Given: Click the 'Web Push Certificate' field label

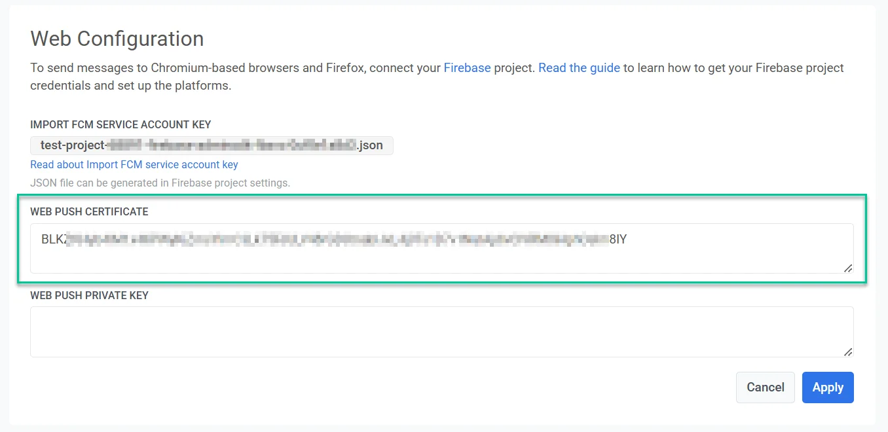Looking at the screenshot, I should click(89, 212).
